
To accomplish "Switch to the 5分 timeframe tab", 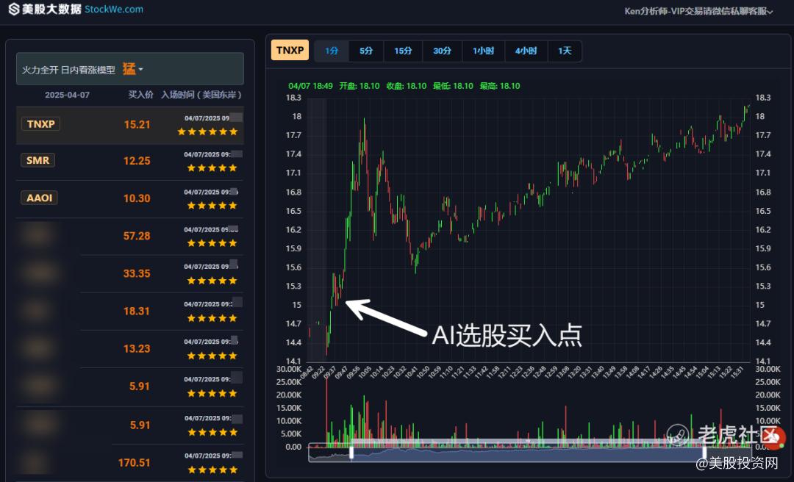I will point(366,51).
